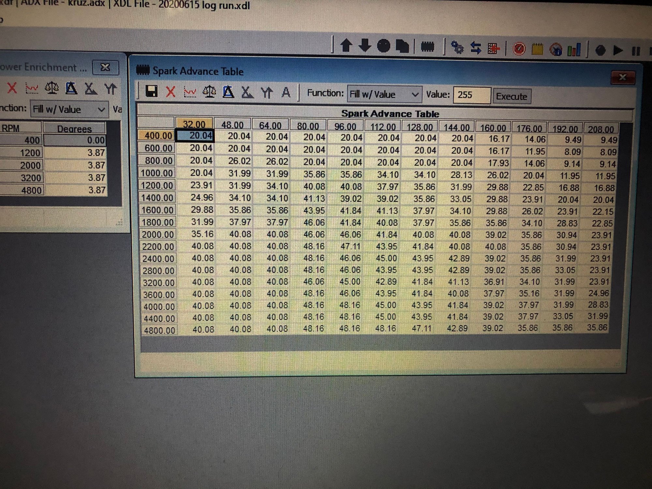Click the red XDF plus toolbar icon
Screen dimensions: 652x489
pos(494,47)
